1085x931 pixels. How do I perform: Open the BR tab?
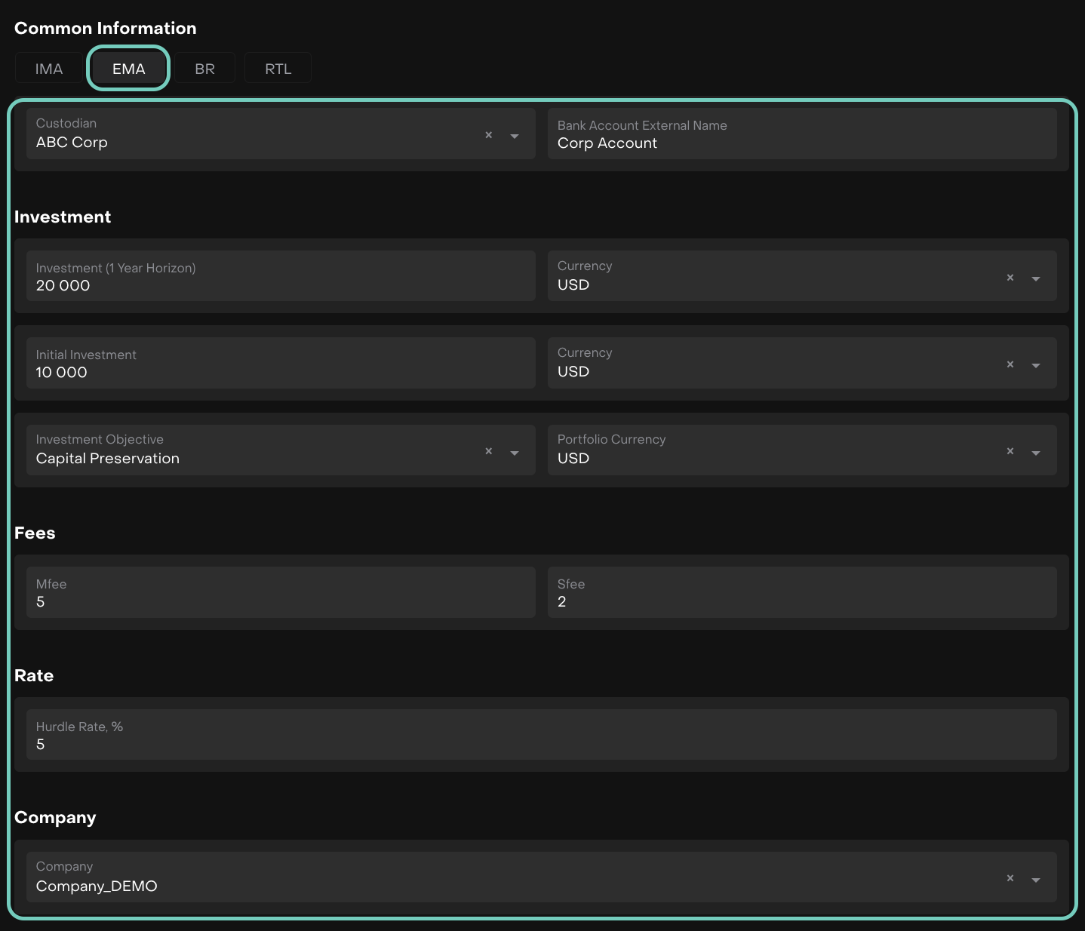[x=204, y=69]
